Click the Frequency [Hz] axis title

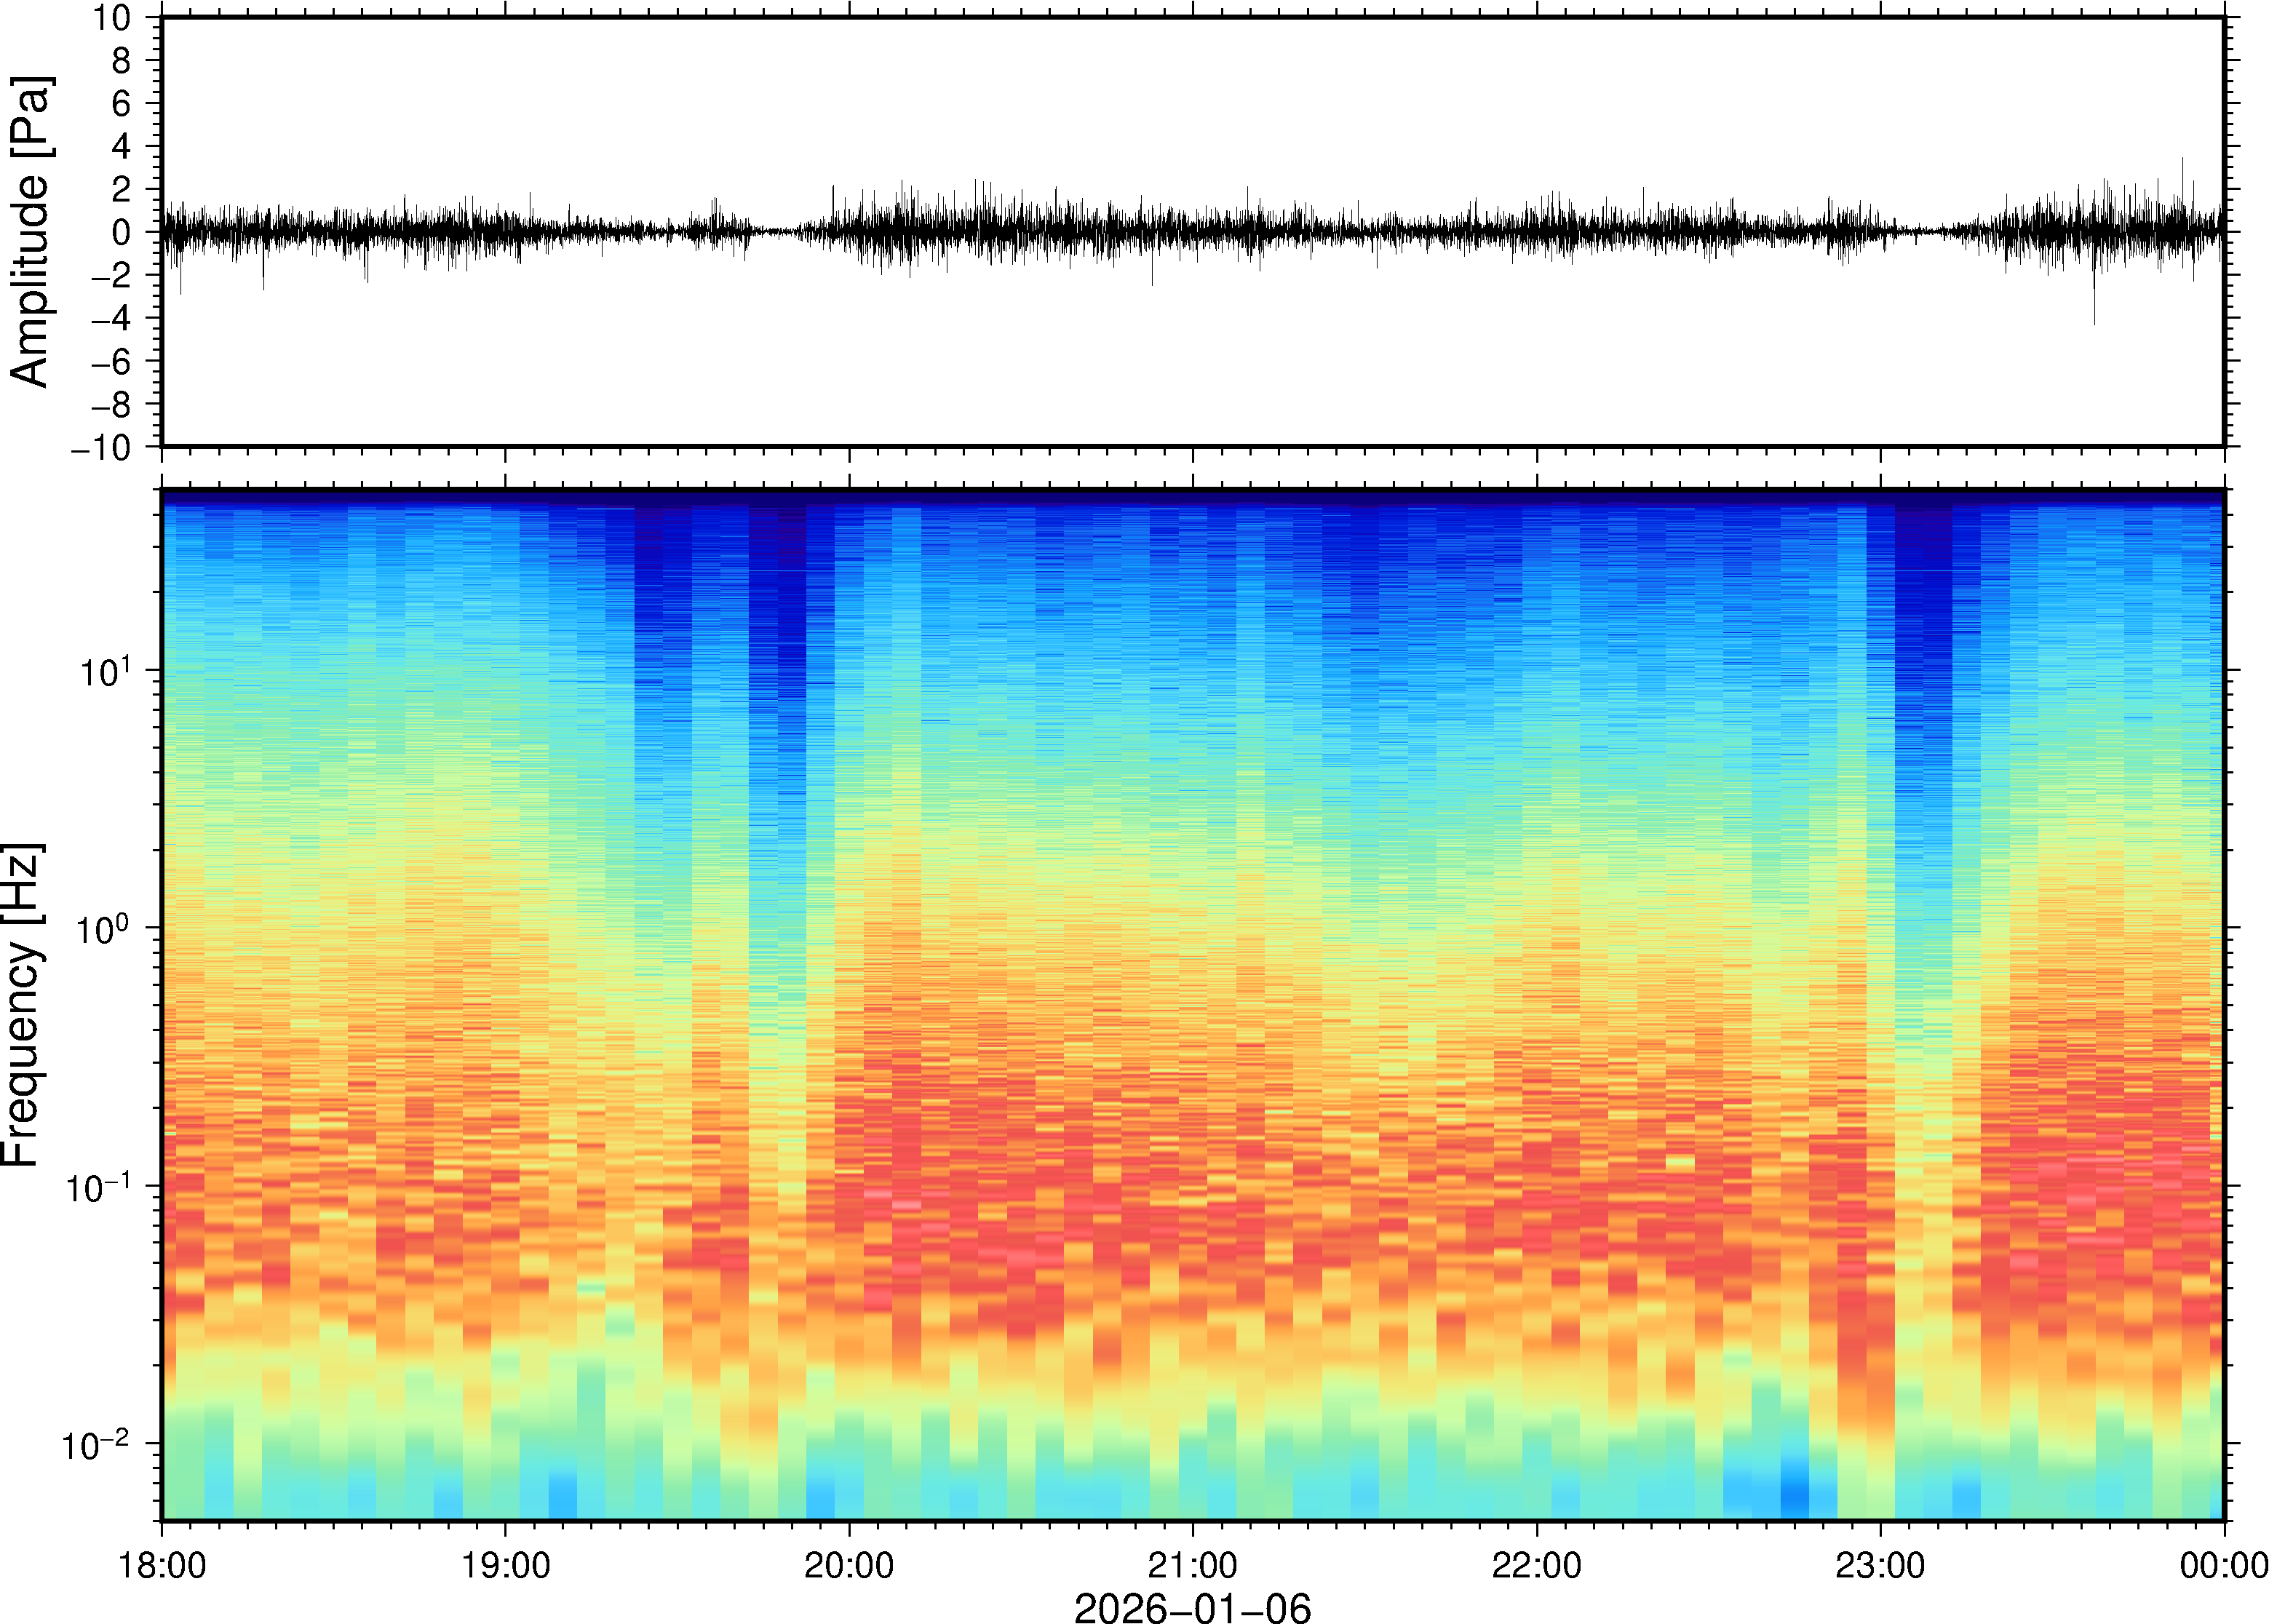[x=22, y=1005]
